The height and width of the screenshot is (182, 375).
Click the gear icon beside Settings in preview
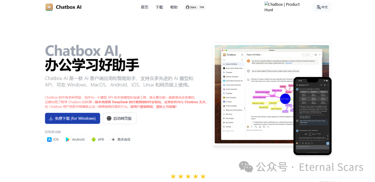pos(224,126)
